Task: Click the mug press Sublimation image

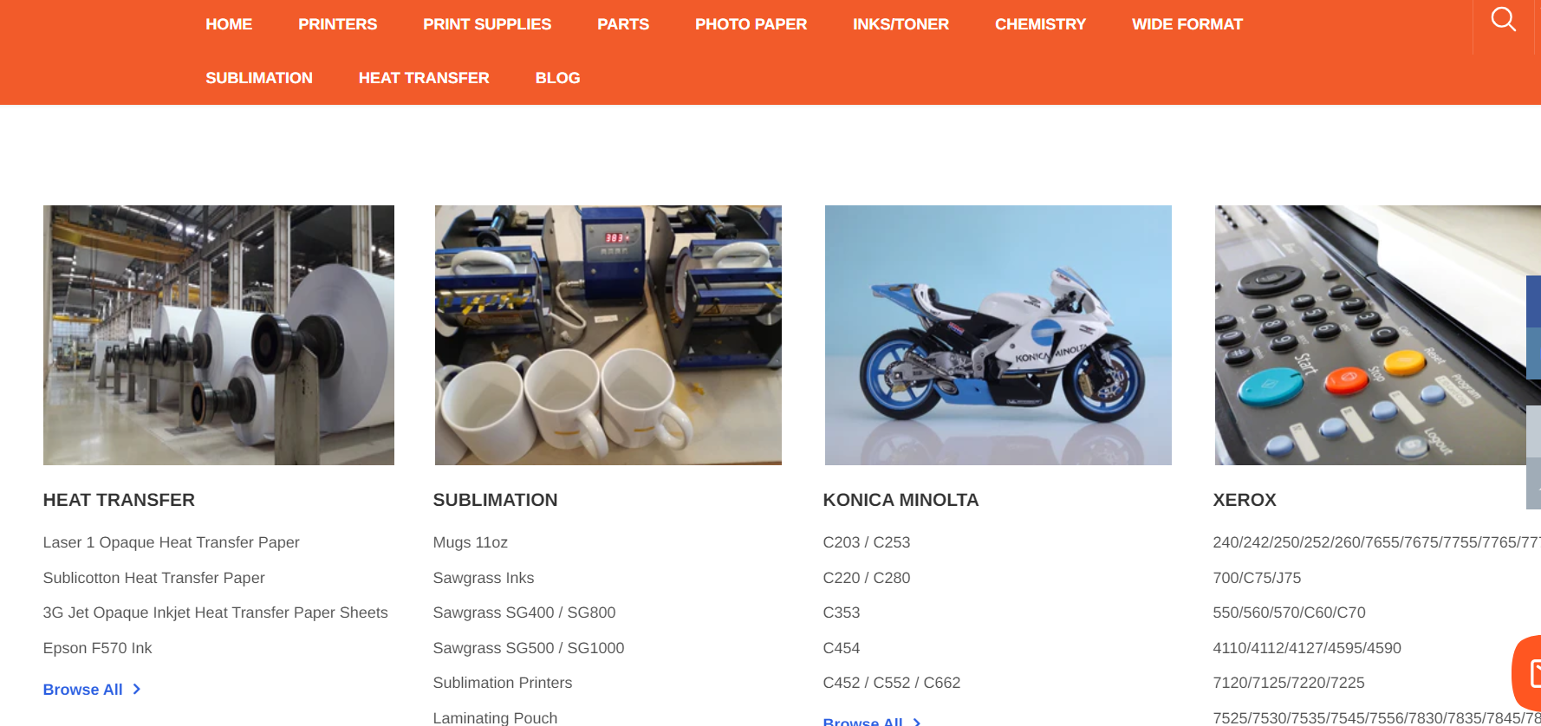Action: pyautogui.click(x=608, y=335)
